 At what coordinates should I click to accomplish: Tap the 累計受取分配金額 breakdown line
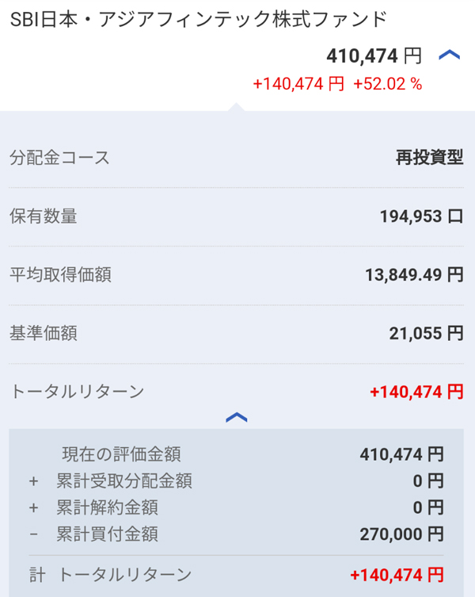click(x=124, y=481)
